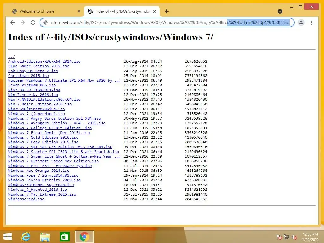Click Windows_Rose_7_SG_v.2014.01.iso link

[x=43, y=175]
